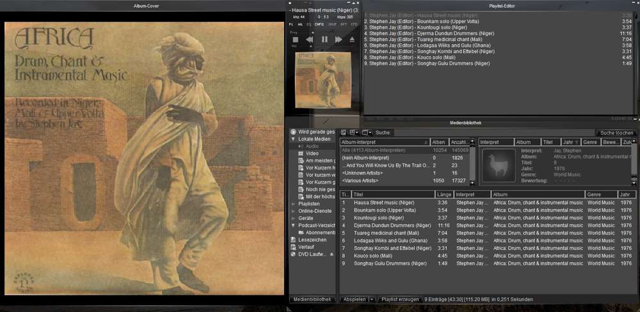Open the Video item in Lokale Medien
The height and width of the screenshot is (312, 640).
coord(312,153)
